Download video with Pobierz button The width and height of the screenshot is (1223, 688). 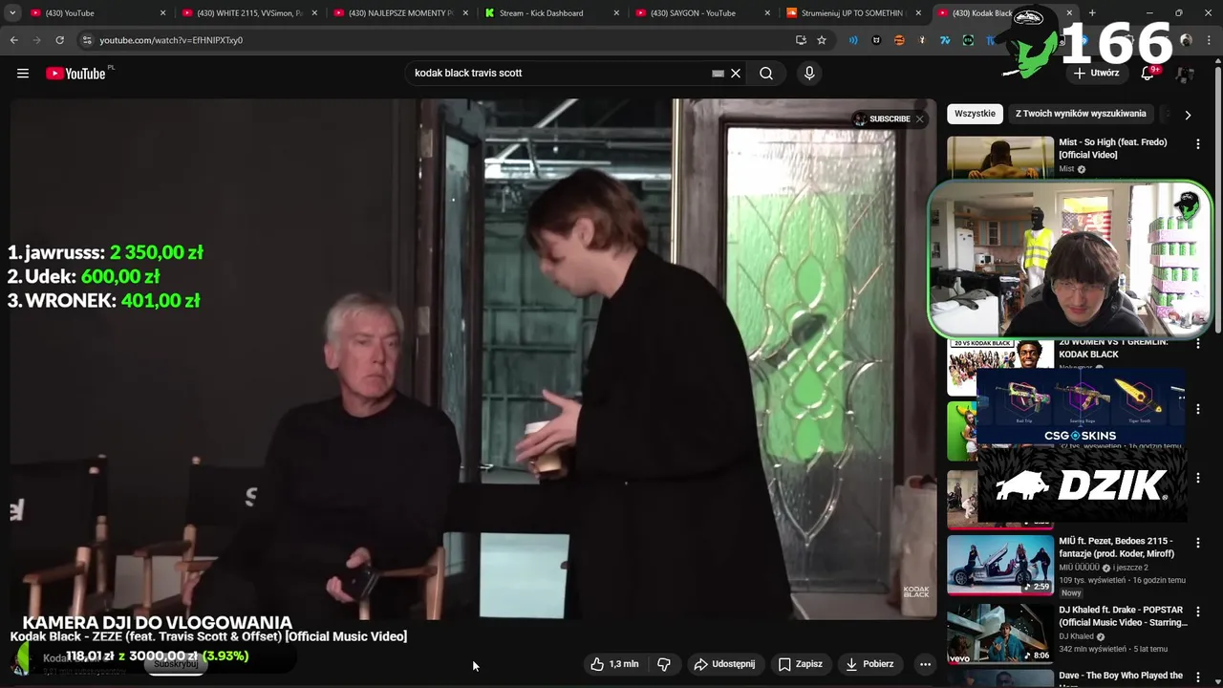[869, 664]
